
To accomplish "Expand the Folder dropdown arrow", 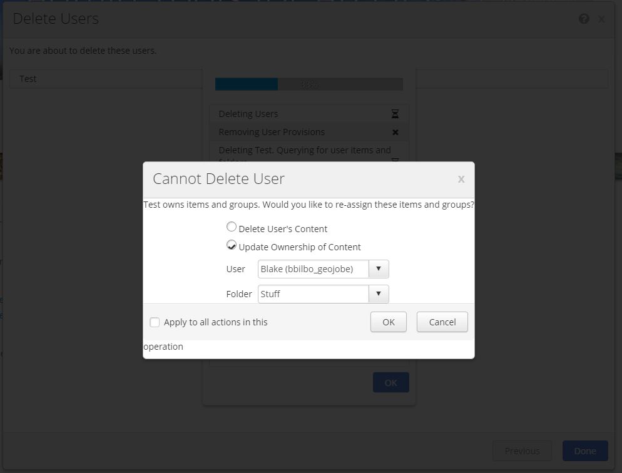I will (379, 293).
